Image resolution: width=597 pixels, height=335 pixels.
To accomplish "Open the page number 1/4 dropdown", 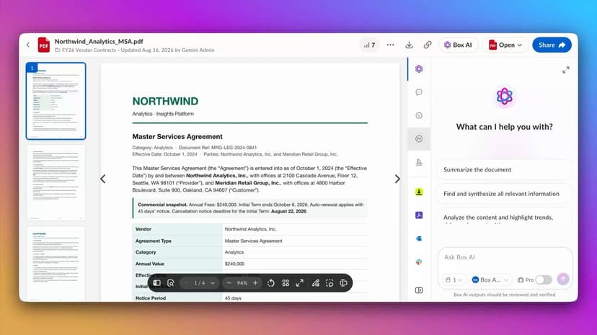I will point(204,283).
